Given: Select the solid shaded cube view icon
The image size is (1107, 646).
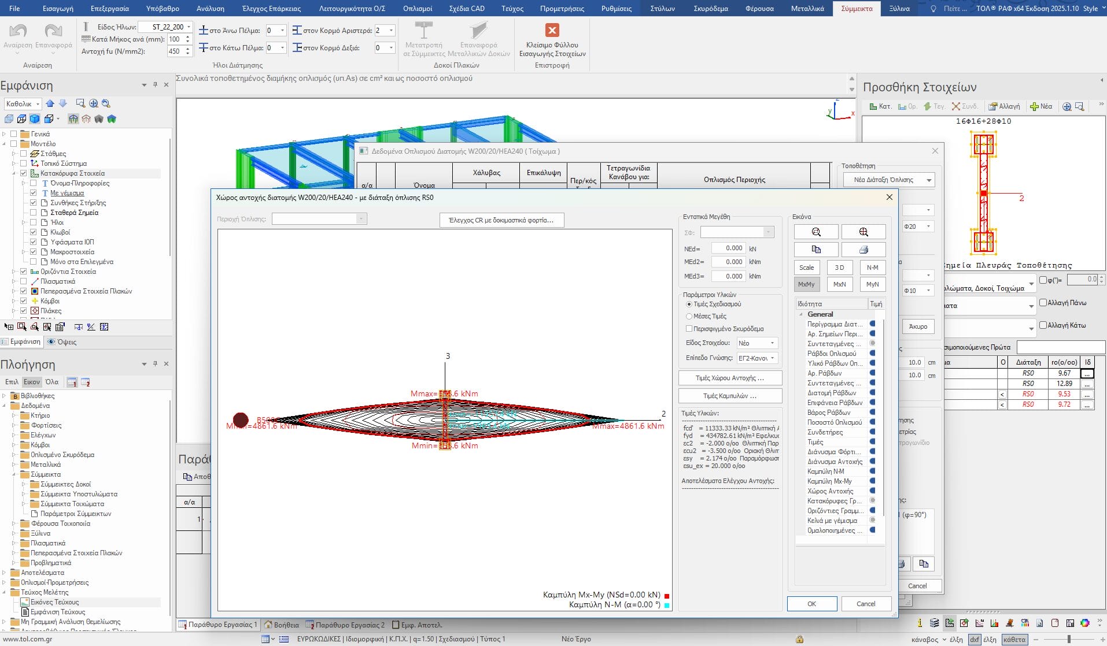Looking at the screenshot, I should (x=35, y=118).
